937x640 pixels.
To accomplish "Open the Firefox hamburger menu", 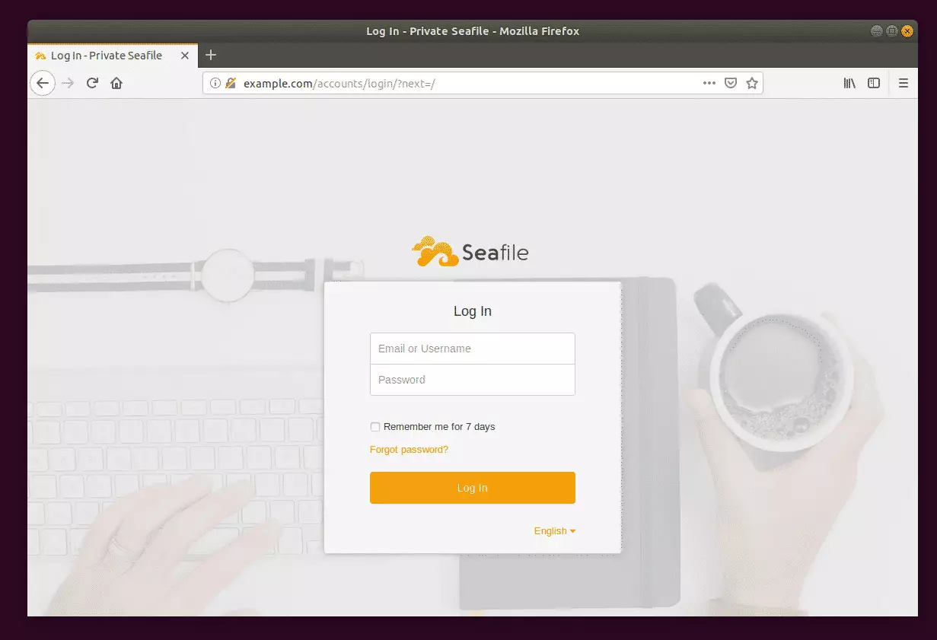I will coord(904,83).
